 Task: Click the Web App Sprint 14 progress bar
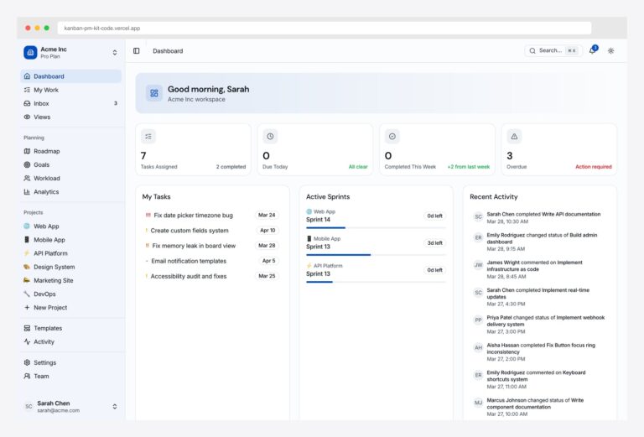(x=376, y=227)
